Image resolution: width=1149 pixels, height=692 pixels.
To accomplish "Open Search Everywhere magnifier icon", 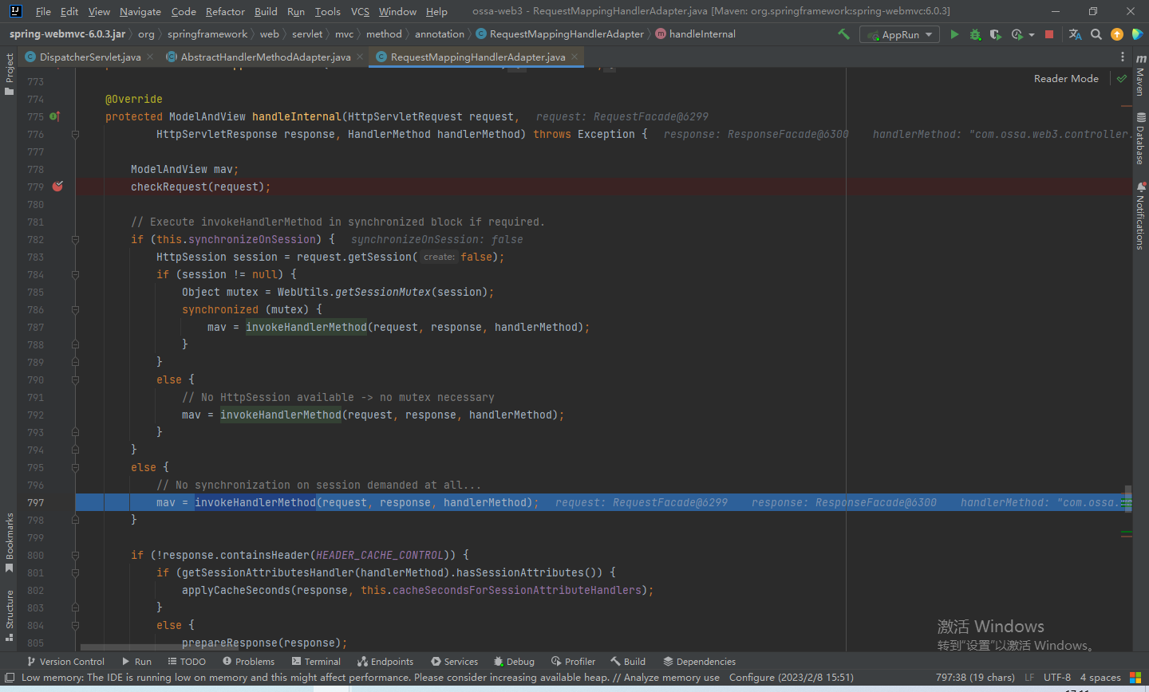I will (1096, 34).
